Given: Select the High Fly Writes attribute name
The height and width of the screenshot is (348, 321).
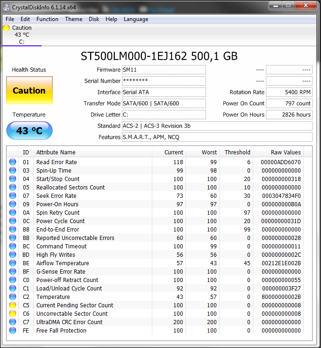Looking at the screenshot, I should click(56, 255).
